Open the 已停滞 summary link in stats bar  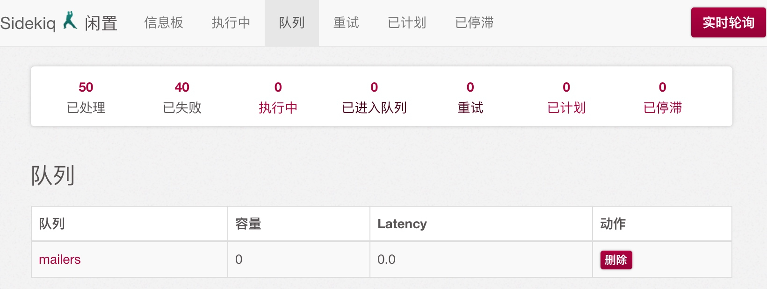pyautogui.click(x=663, y=97)
